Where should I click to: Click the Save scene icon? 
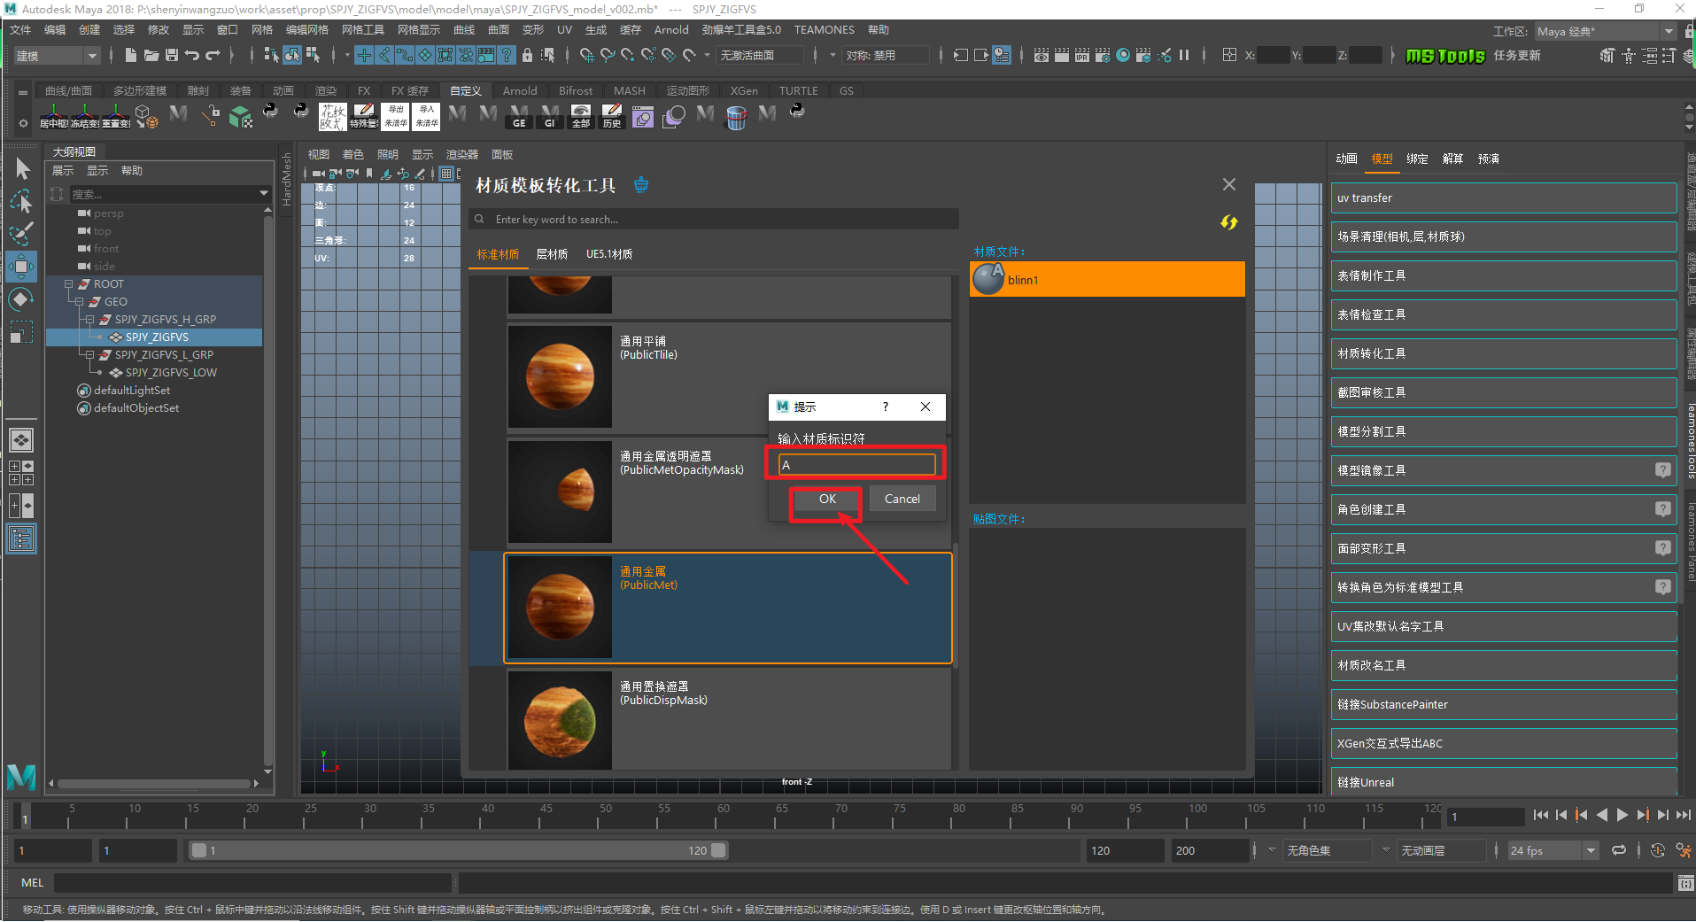coord(172,55)
